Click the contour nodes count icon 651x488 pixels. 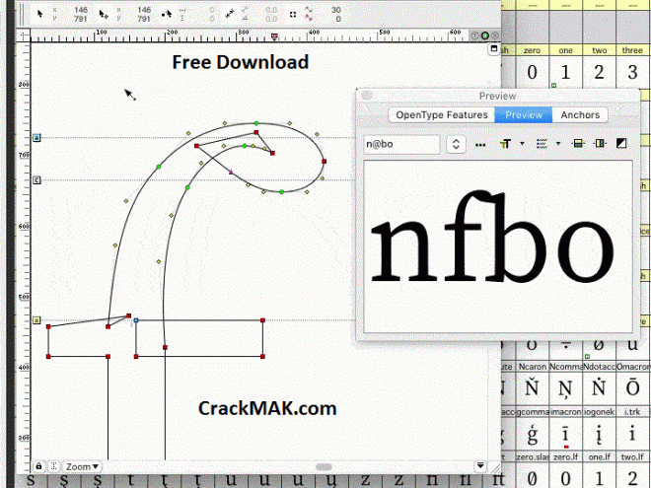click(309, 13)
